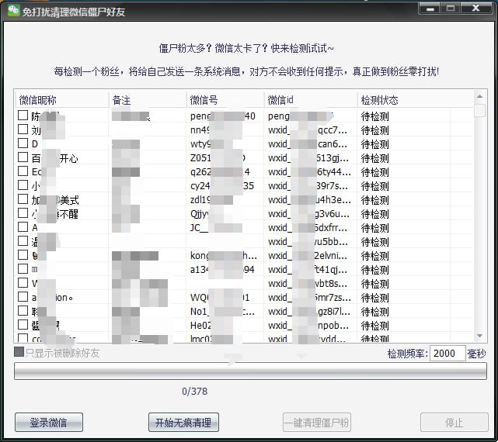Click the 微信号 column header
The image size is (498, 442).
tap(225, 100)
